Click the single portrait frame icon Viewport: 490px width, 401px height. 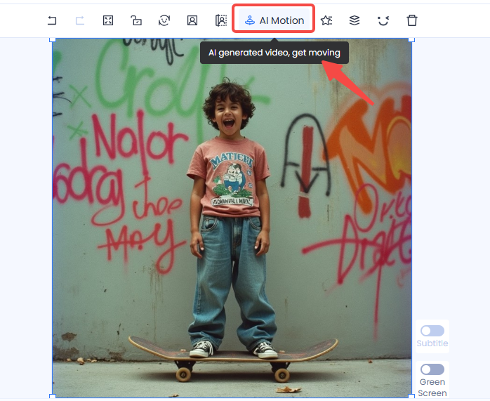192,20
